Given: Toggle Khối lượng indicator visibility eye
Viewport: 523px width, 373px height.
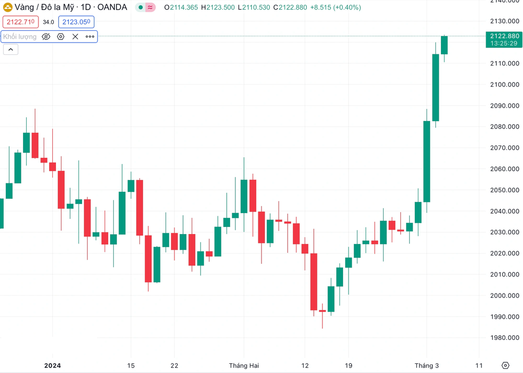Looking at the screenshot, I should pos(46,37).
